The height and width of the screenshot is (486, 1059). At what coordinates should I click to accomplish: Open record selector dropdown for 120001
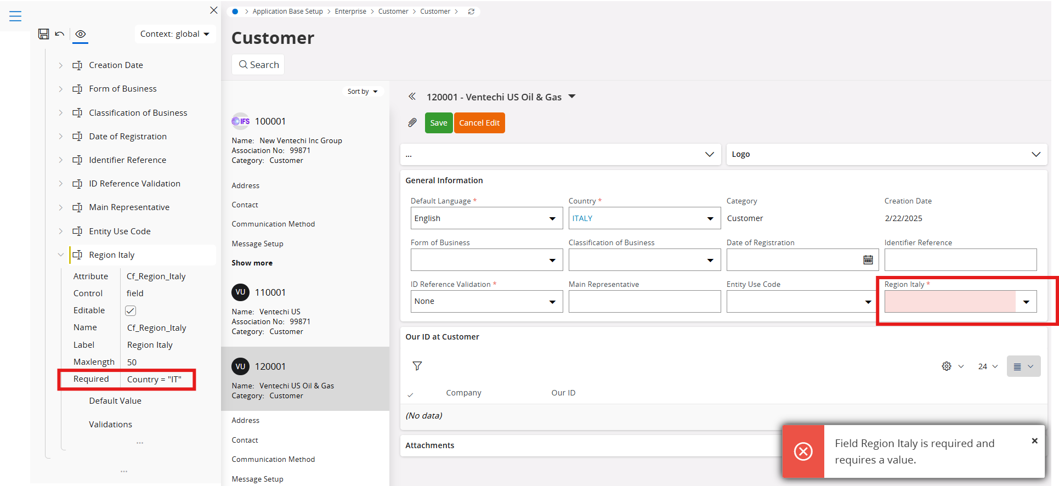tap(572, 97)
